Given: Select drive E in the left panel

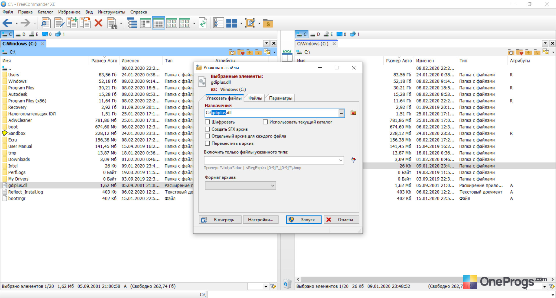Looking at the screenshot, I should 34,34.
